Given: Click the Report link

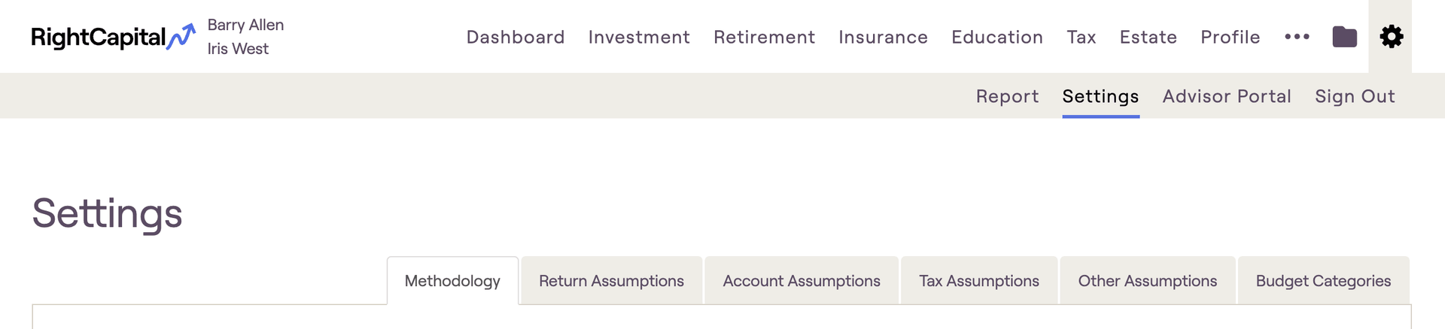Looking at the screenshot, I should (1007, 96).
